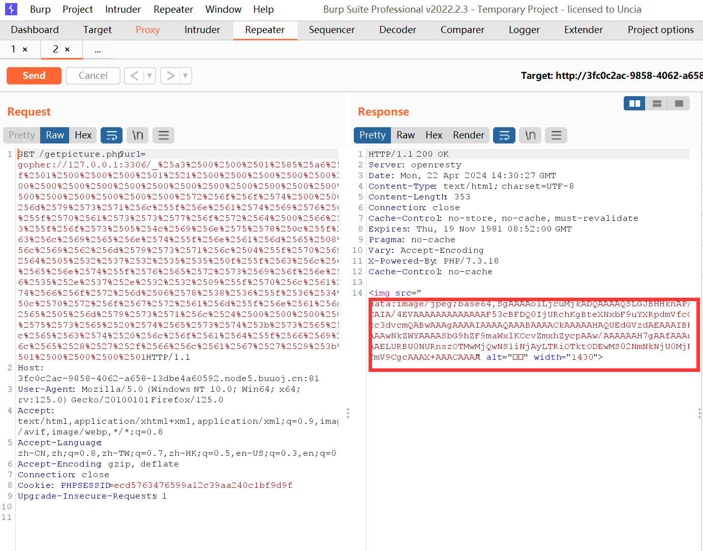Switch Request view to Hex
703x551 pixels.
(83, 135)
